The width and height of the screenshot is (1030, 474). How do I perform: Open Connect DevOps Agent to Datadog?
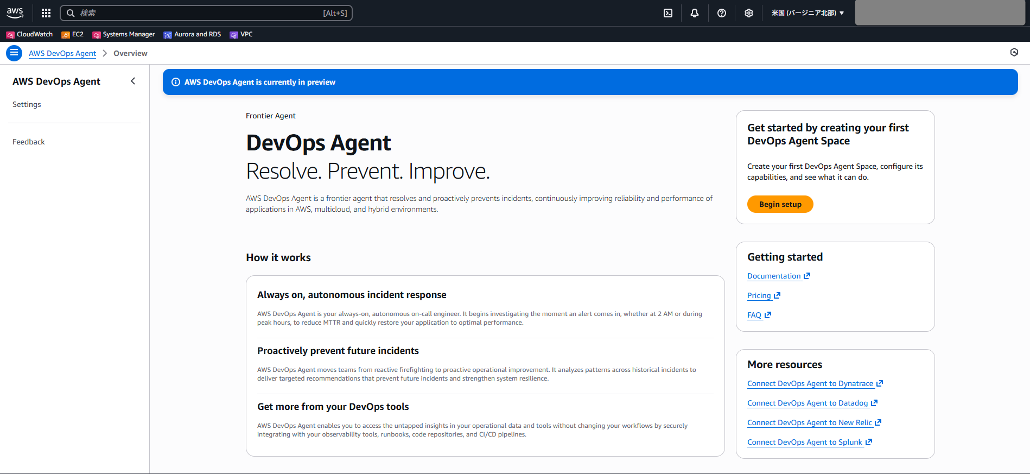[808, 403]
